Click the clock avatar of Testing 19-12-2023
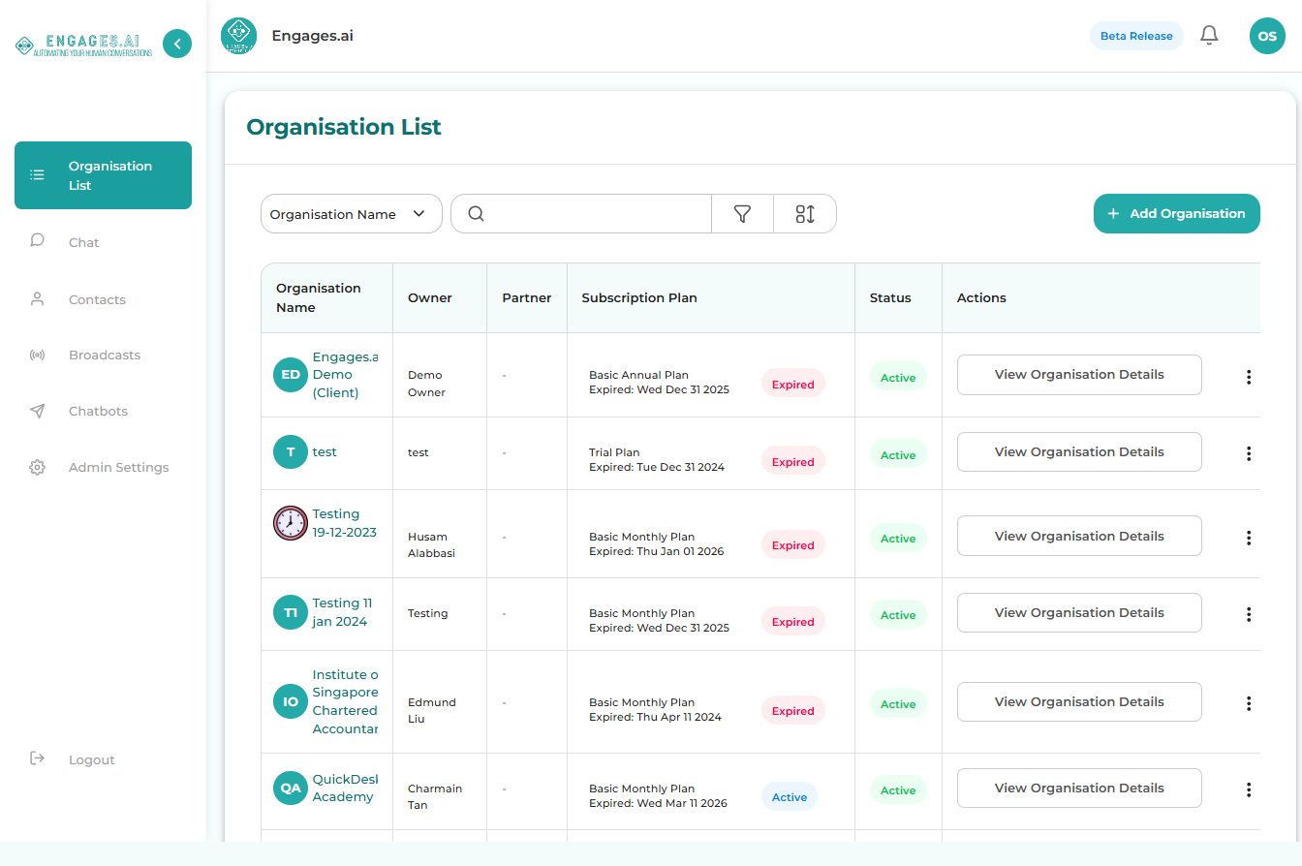Screen dimensions: 1302x866 coord(291,523)
